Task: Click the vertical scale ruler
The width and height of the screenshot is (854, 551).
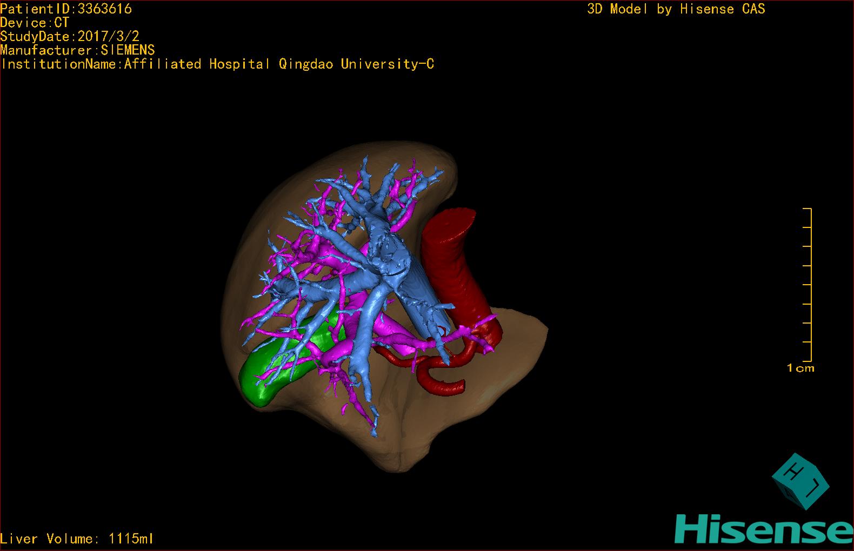Action: (x=809, y=284)
